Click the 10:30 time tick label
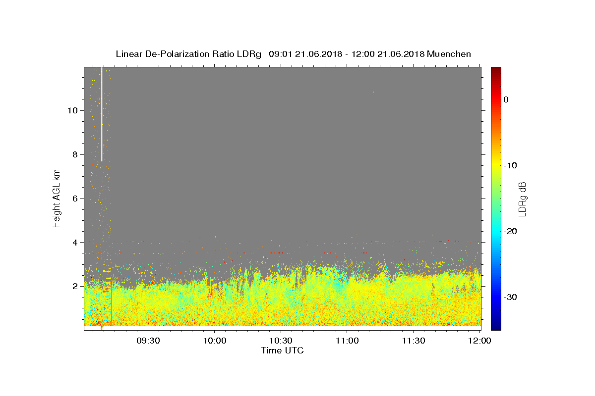 pyautogui.click(x=281, y=341)
